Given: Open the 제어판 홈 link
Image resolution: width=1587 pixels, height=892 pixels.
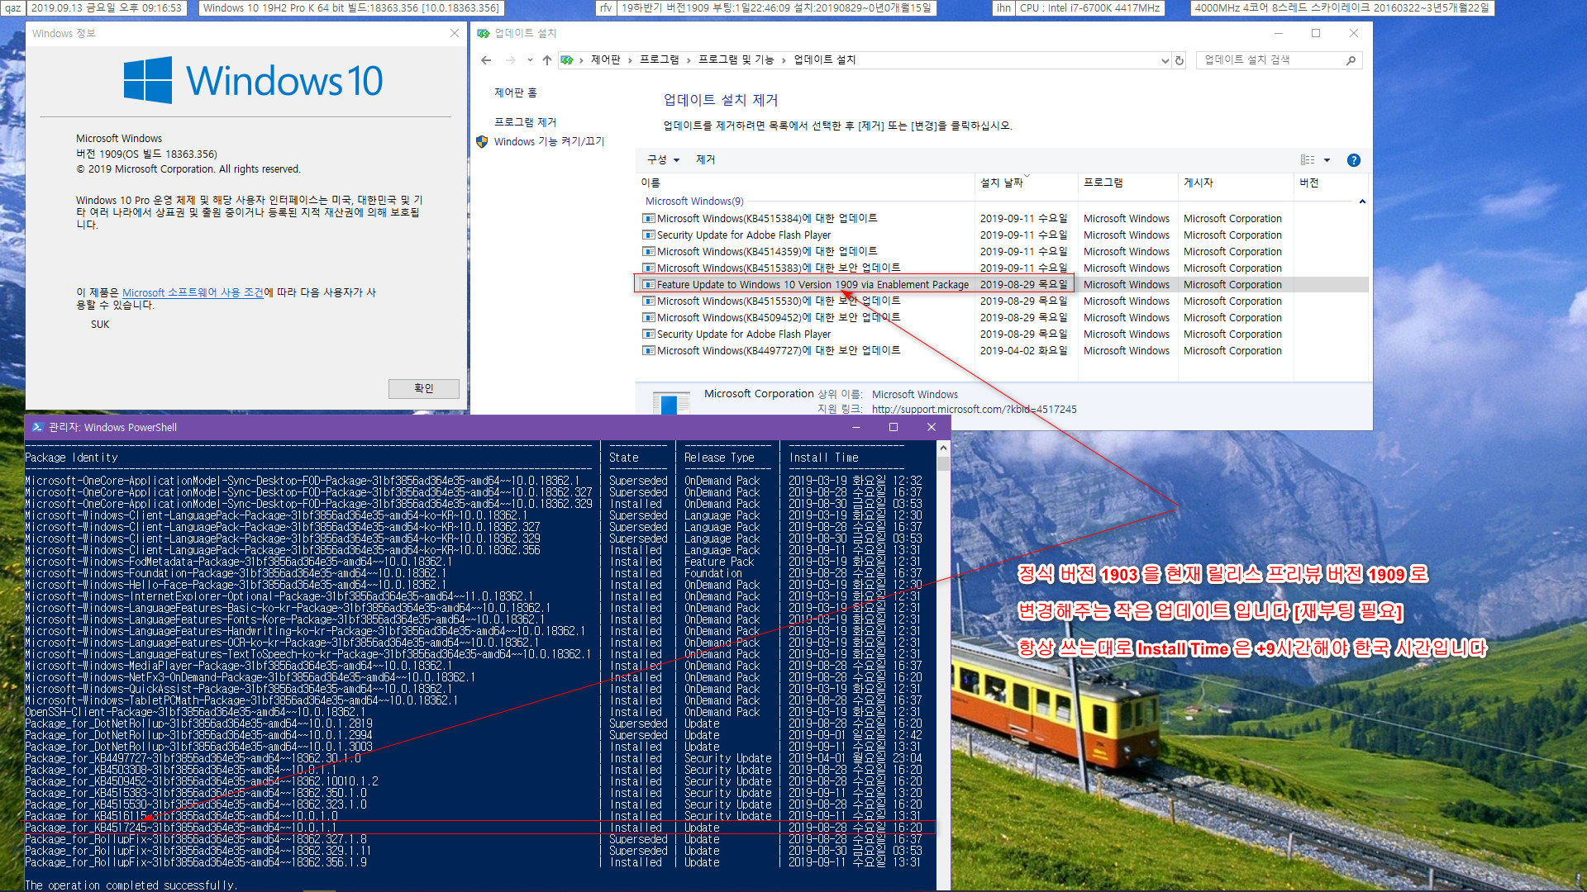Looking at the screenshot, I should pyautogui.click(x=516, y=93).
